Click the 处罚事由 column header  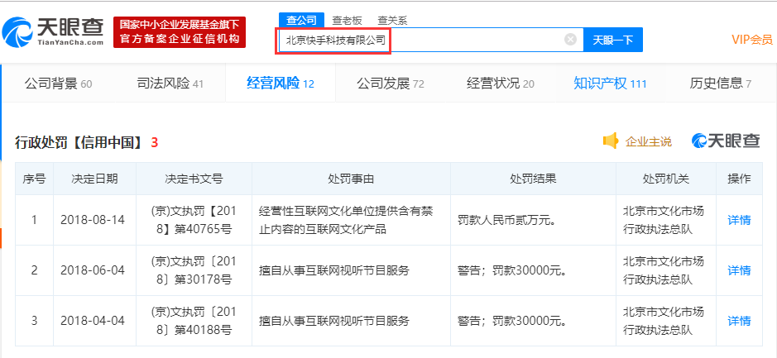(x=351, y=179)
